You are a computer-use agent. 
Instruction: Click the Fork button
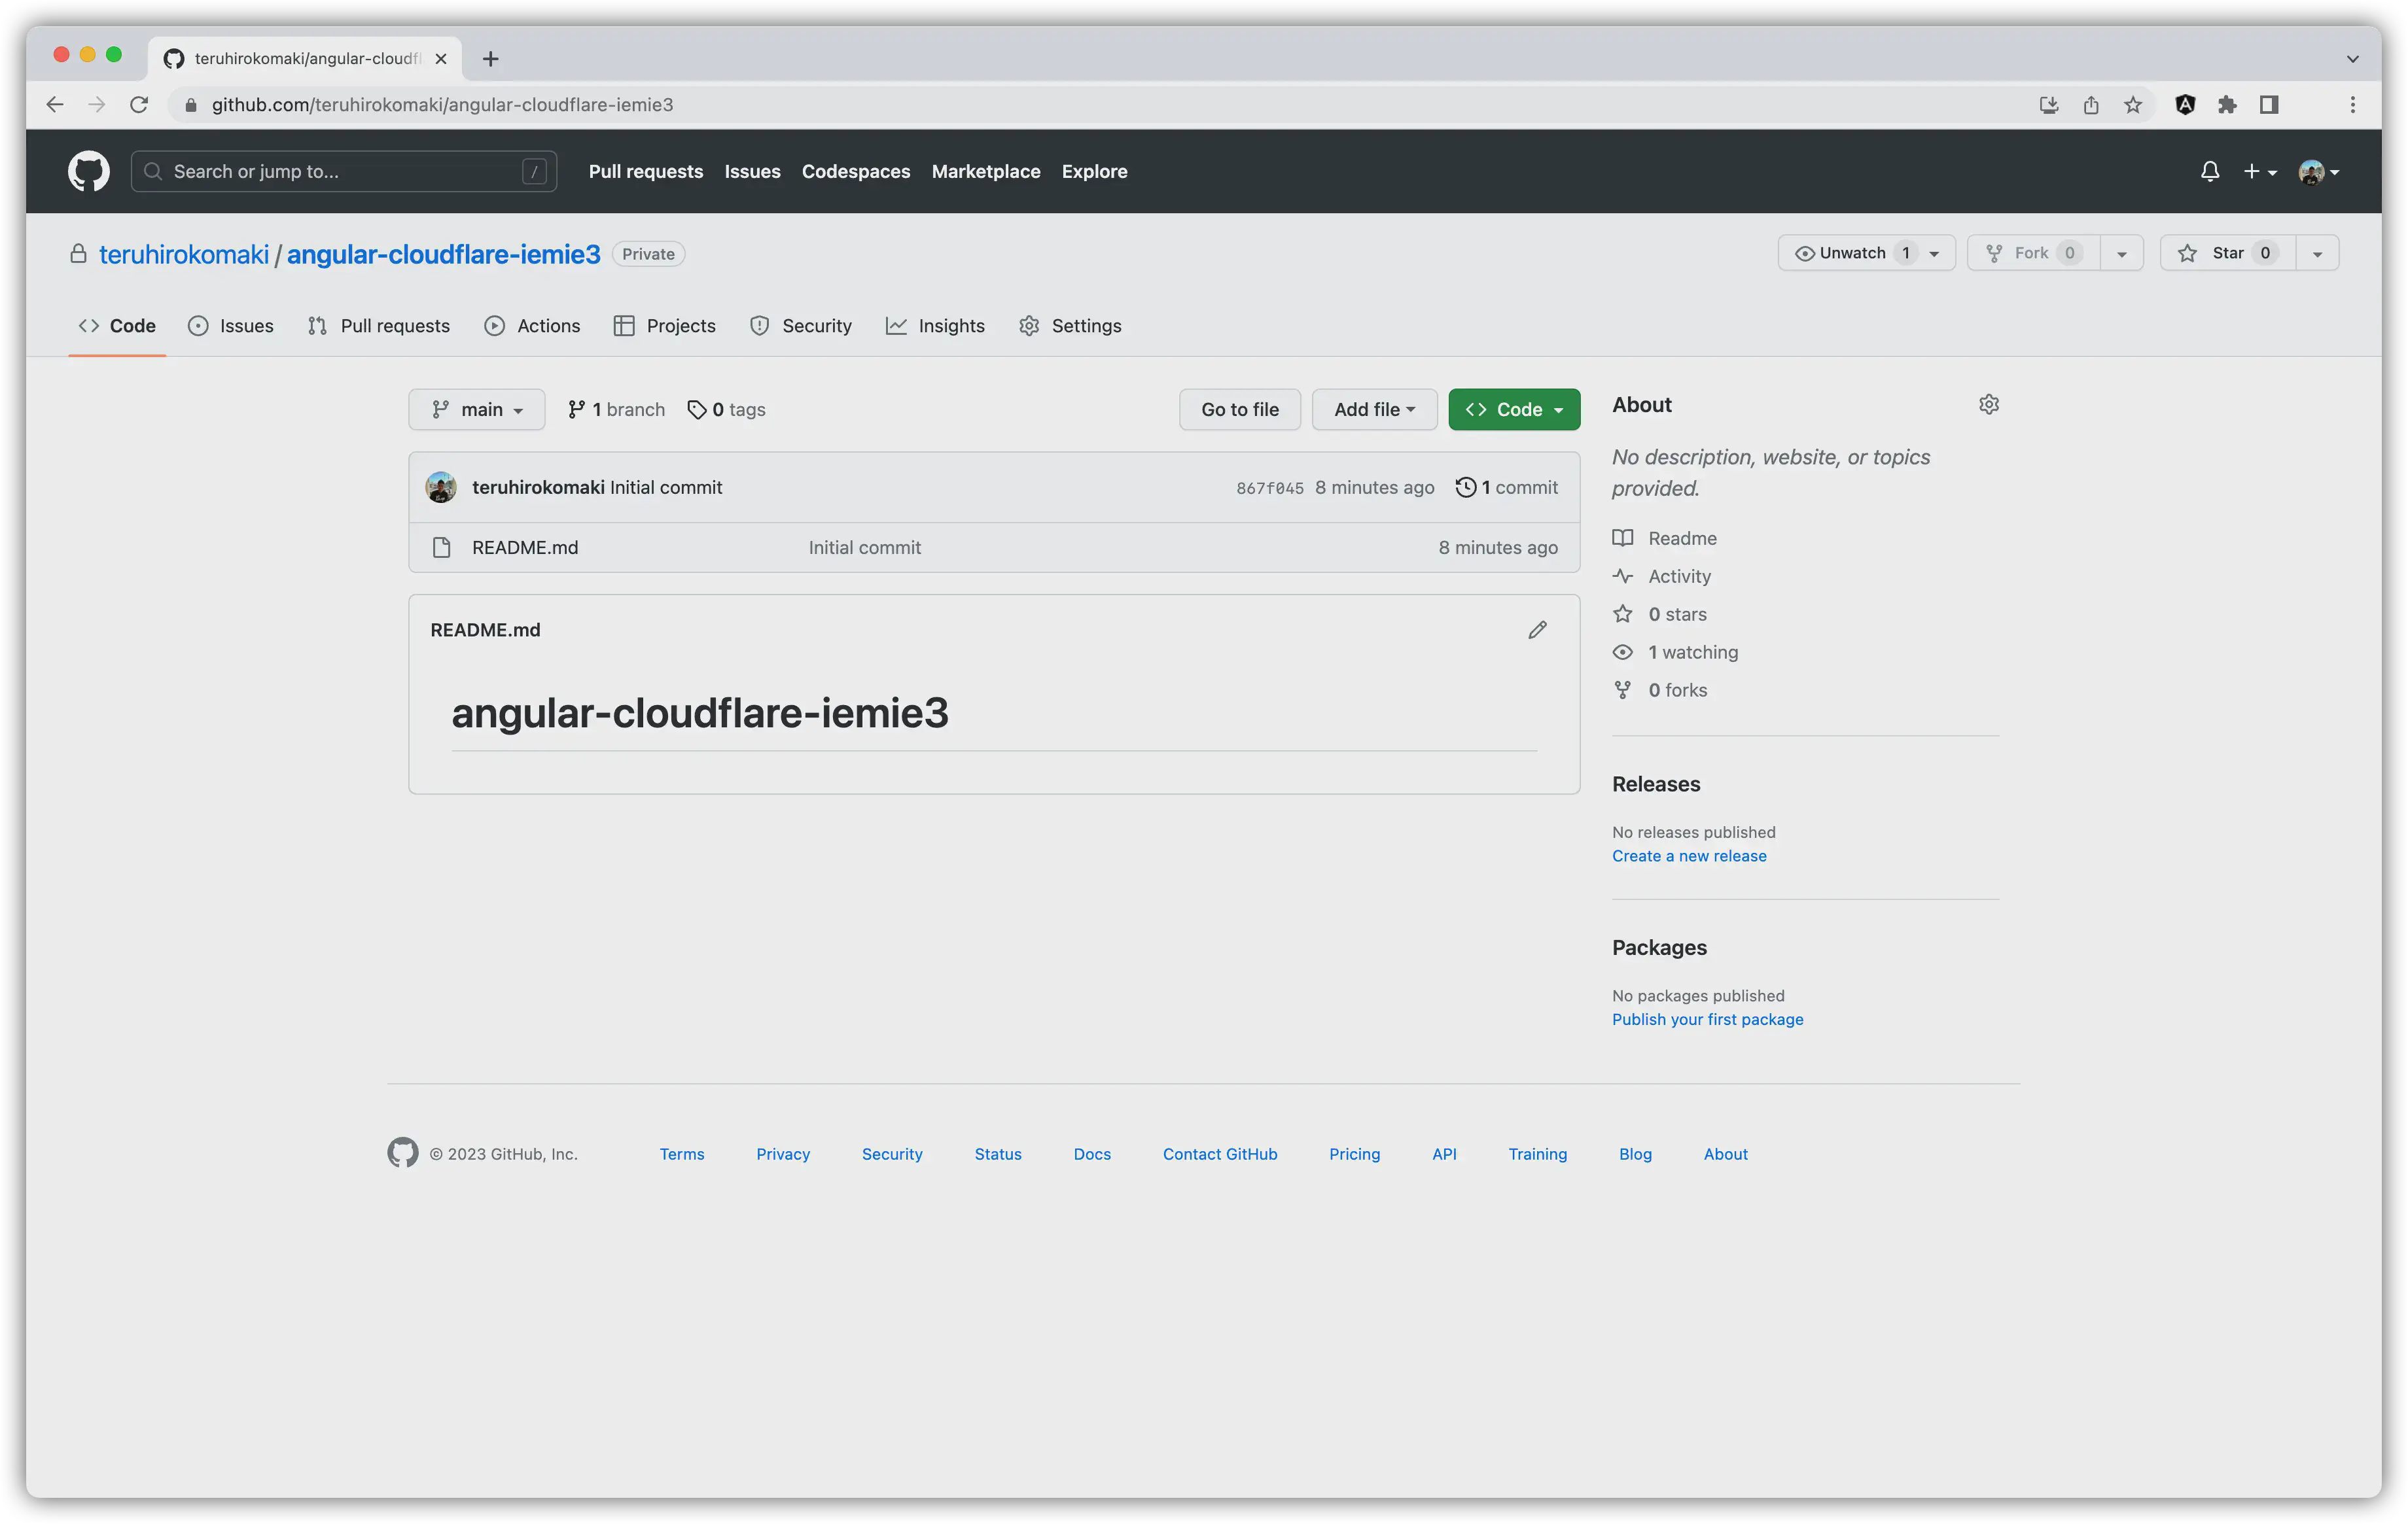tap(2033, 252)
